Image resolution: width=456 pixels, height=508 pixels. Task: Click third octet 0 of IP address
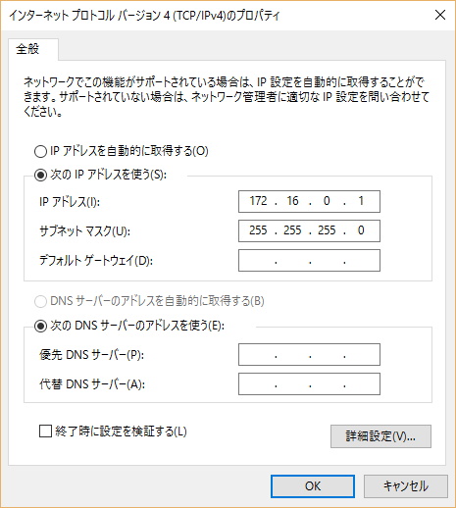[x=327, y=201]
